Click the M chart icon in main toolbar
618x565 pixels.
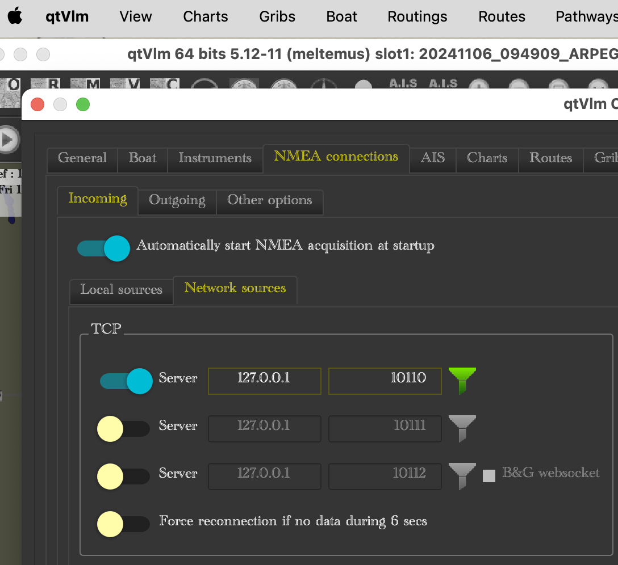(85, 83)
